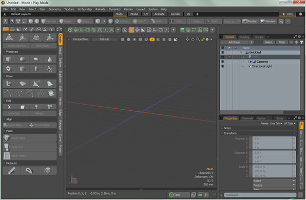The height and width of the screenshot is (200, 306).
Task: Click the Mesh Cleanup button
Action: 16,46
